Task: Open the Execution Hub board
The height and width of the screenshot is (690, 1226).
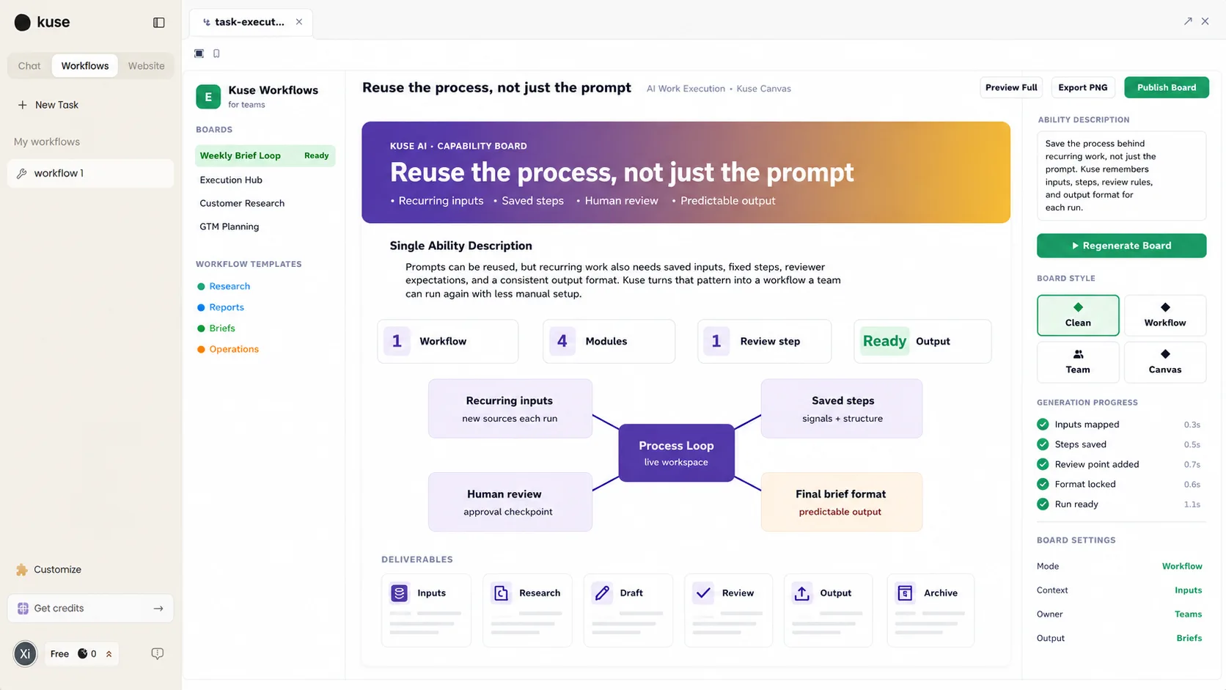Action: click(x=231, y=180)
